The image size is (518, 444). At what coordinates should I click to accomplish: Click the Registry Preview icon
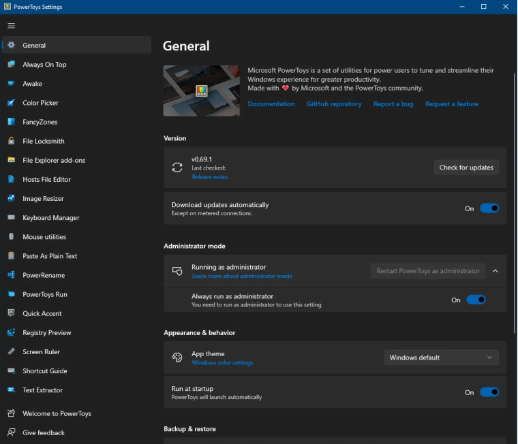tap(11, 333)
